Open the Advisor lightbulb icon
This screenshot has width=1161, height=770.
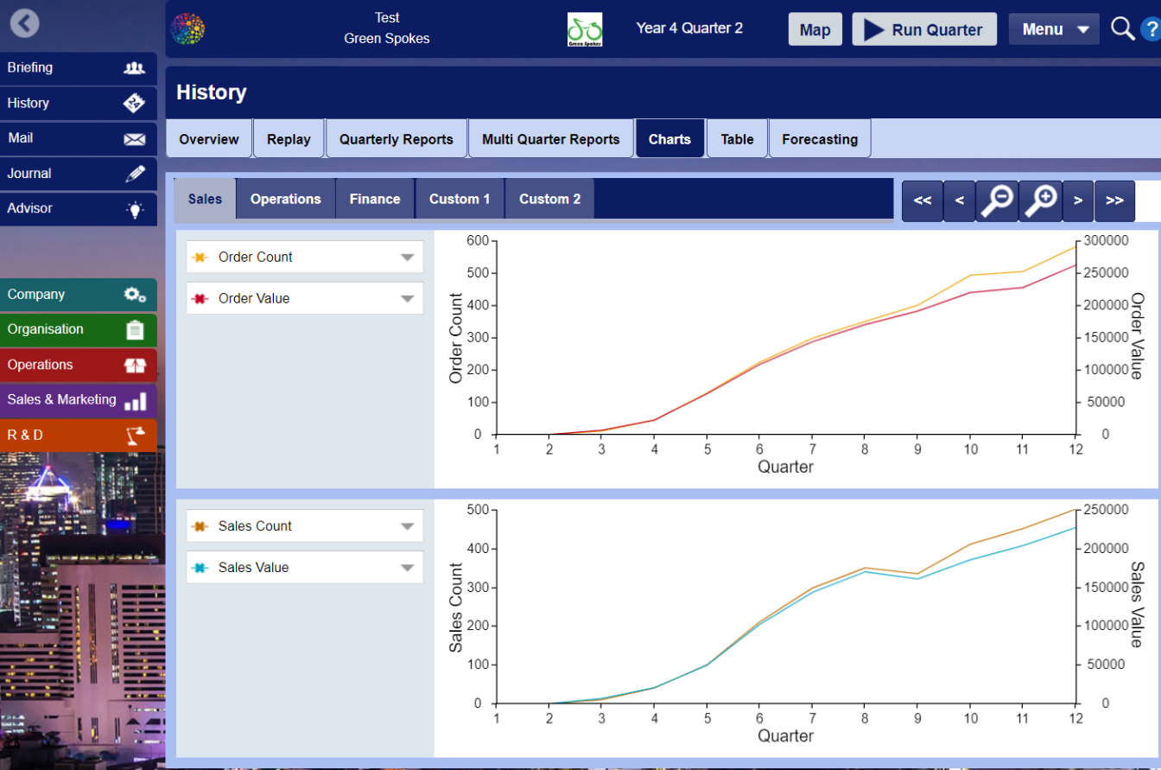pyautogui.click(x=134, y=209)
